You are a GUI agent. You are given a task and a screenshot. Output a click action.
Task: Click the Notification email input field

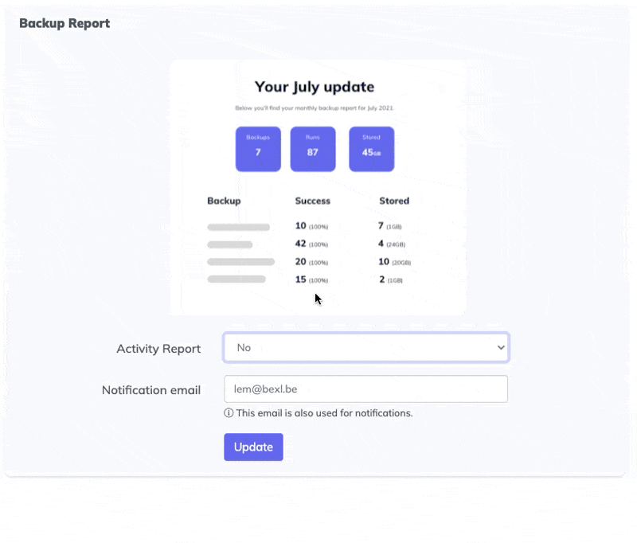365,389
